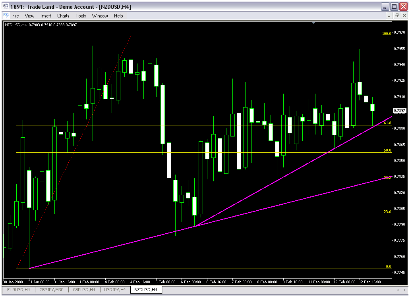Click the chart shift triangle marker at top
410x296 pixels.
(x=313, y=23)
